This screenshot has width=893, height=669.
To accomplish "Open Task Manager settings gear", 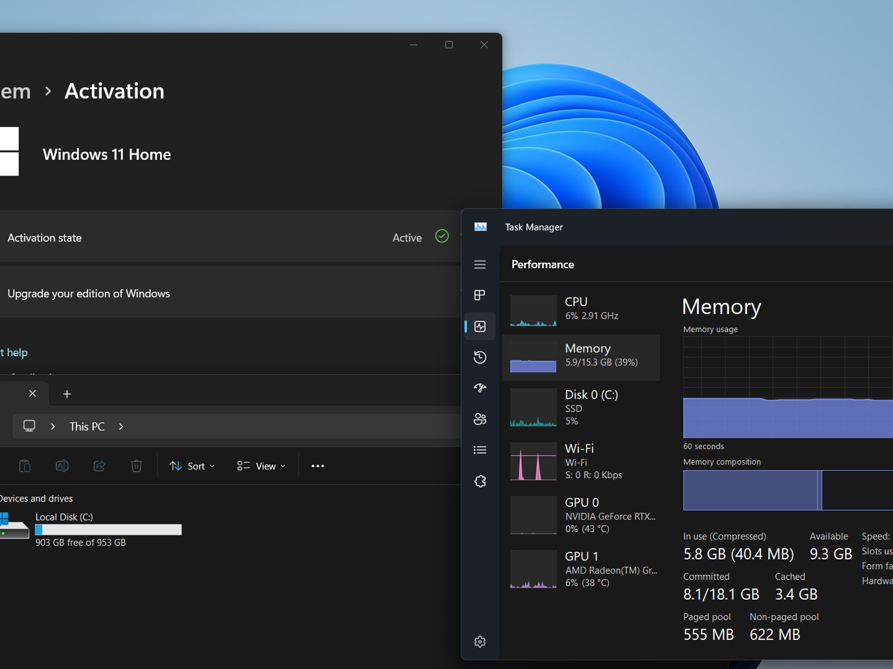I will coord(480,642).
